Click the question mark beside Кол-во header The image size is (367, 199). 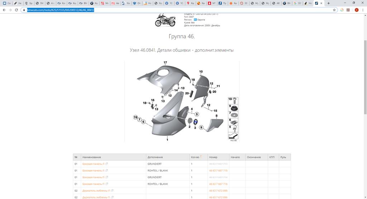click(201, 156)
